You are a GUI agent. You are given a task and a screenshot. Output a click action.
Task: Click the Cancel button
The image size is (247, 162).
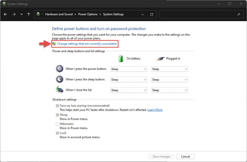185,156
